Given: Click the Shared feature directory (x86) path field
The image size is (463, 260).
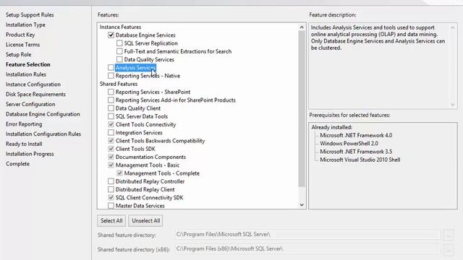Looking at the screenshot, I should pos(307,249).
